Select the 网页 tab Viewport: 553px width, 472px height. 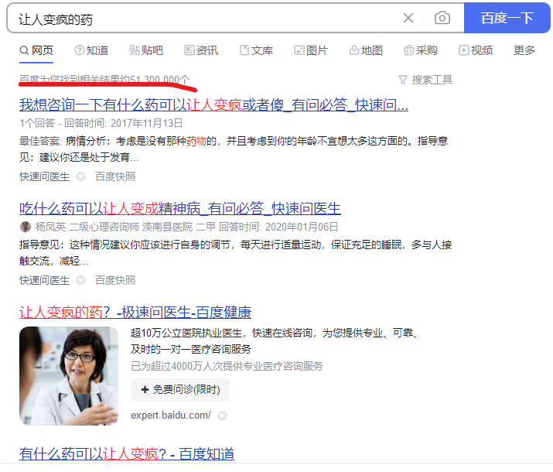click(36, 50)
